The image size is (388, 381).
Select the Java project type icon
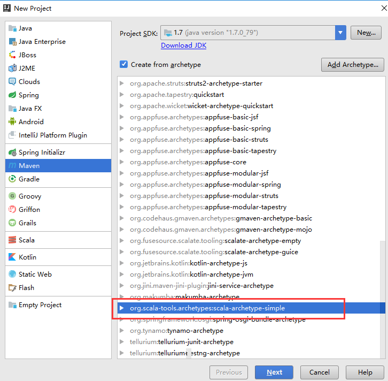pos(12,28)
